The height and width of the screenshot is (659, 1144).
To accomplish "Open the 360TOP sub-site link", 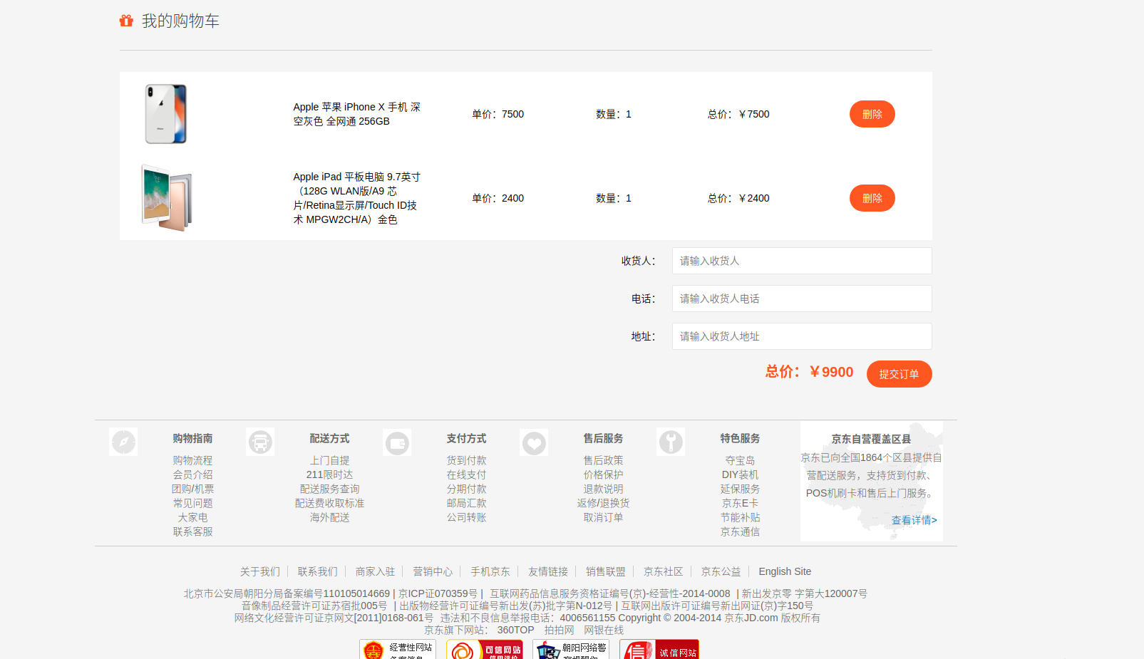I will point(515,630).
